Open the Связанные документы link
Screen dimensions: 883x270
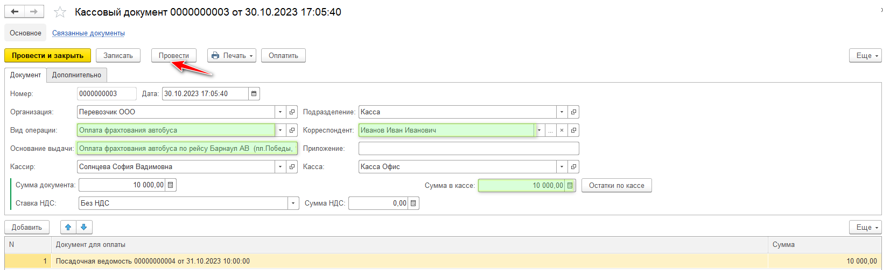88,33
